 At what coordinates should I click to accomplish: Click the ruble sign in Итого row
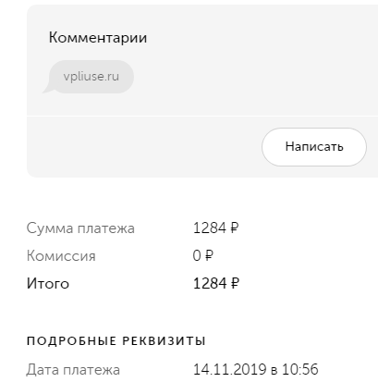coord(235,283)
